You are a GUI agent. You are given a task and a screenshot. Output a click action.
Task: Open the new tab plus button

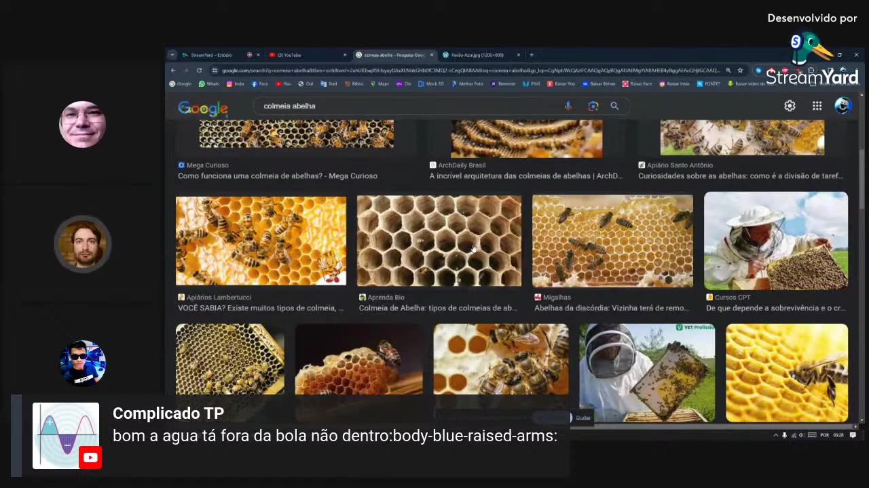click(x=532, y=55)
